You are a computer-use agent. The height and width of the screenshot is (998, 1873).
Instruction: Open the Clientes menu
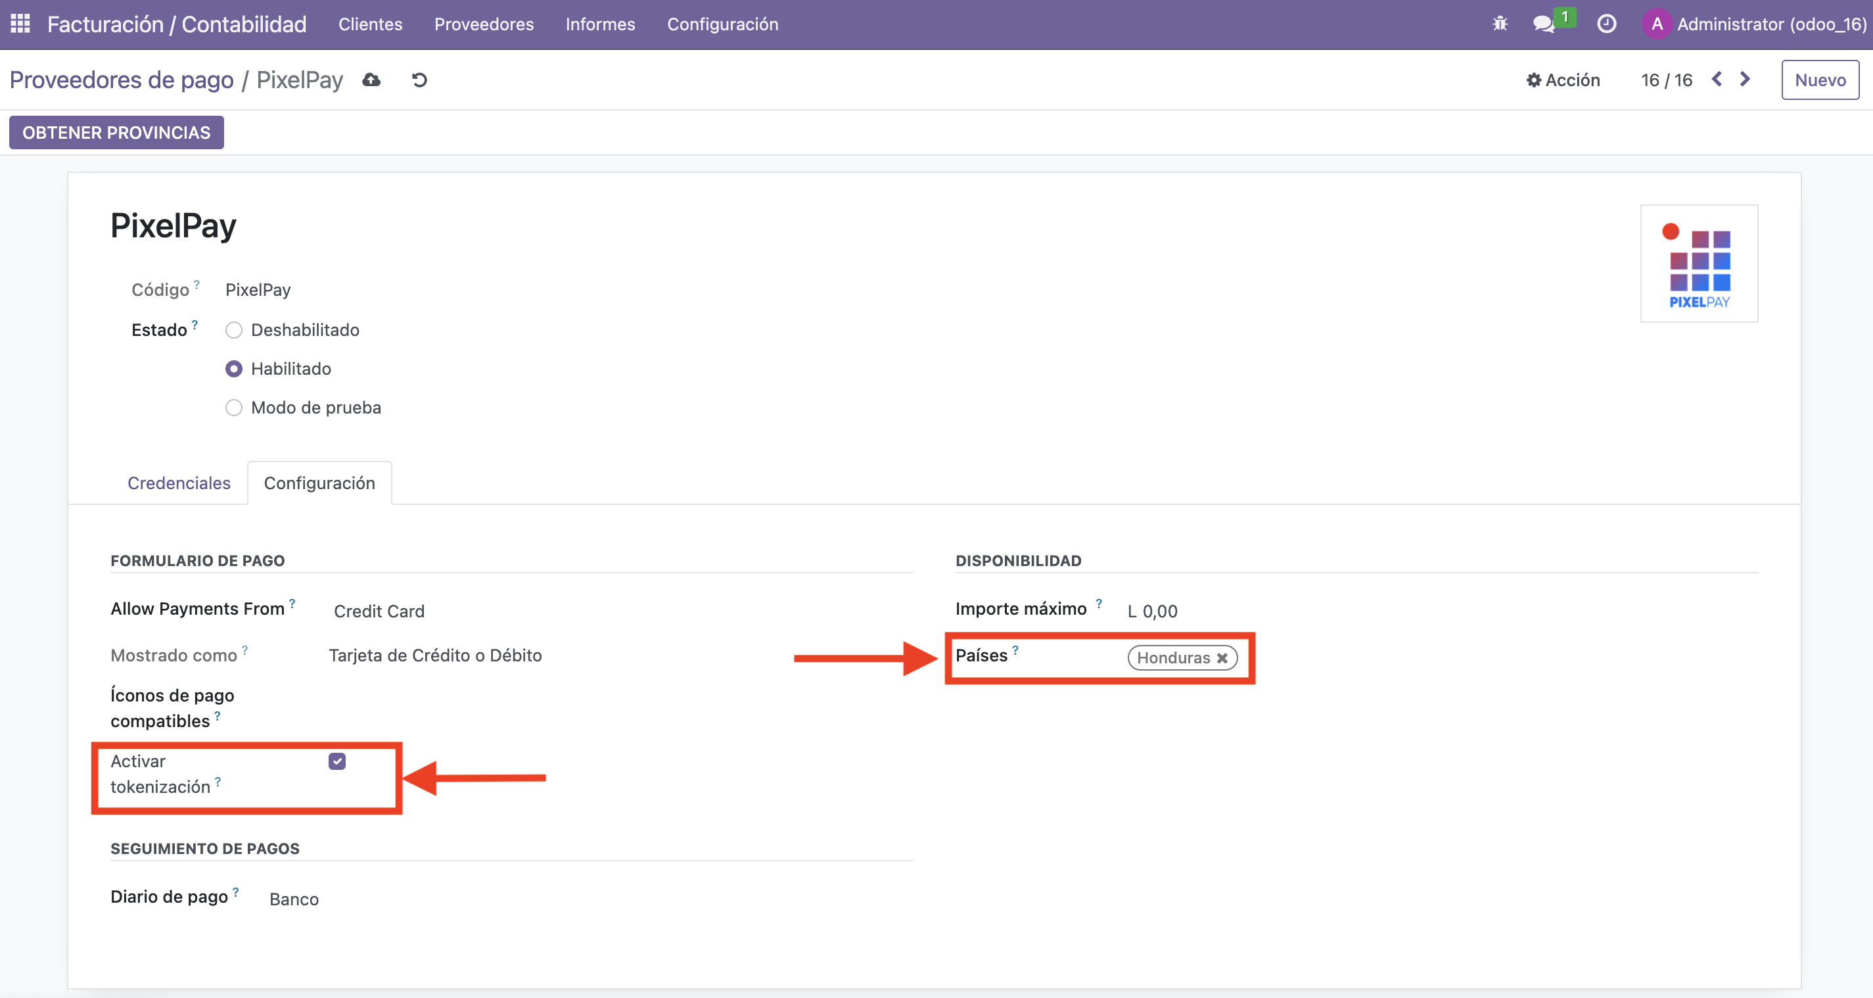[370, 24]
